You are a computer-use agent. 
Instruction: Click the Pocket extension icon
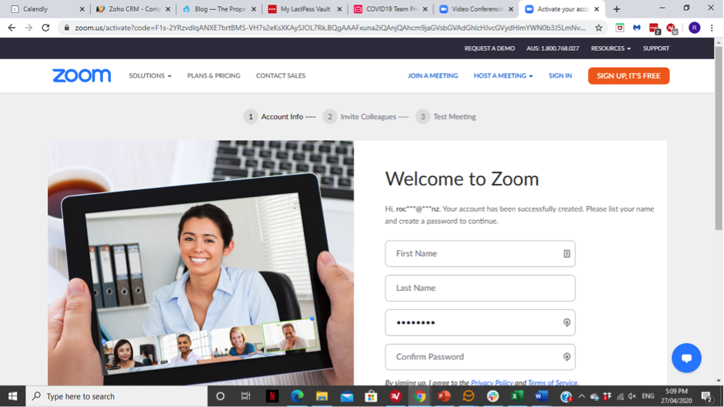pos(619,28)
